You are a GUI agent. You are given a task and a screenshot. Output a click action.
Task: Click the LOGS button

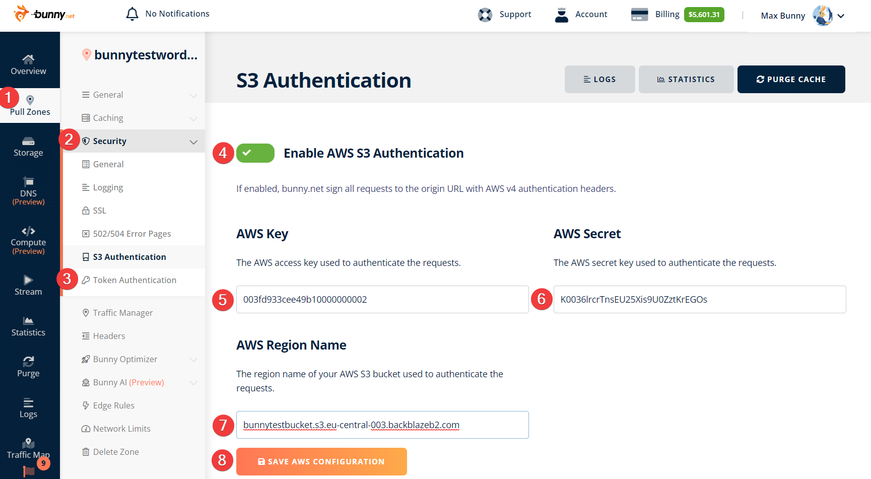coord(599,79)
